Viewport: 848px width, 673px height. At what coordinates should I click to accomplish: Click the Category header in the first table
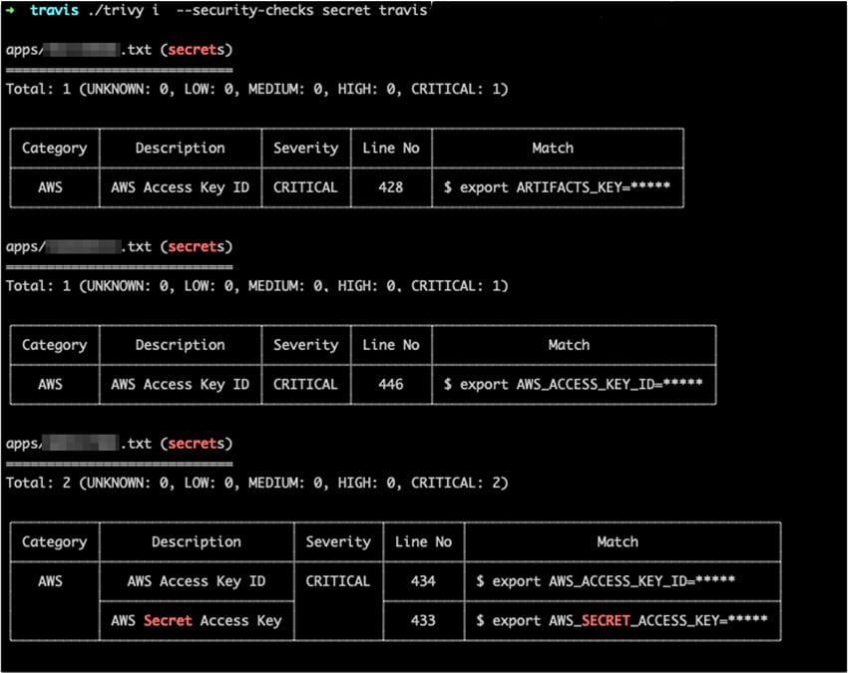pos(54,149)
